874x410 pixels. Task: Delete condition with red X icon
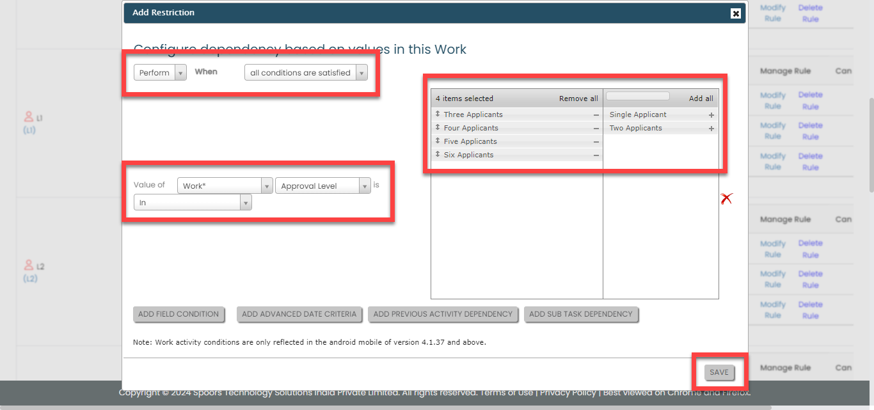pyautogui.click(x=726, y=199)
